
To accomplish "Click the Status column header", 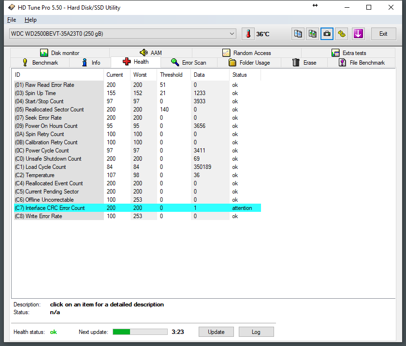I will 245,75.
